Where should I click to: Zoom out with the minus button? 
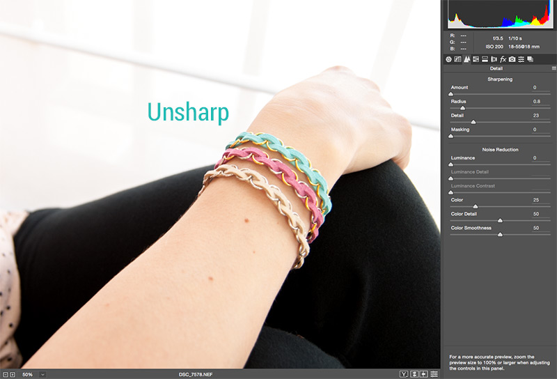[x=6, y=374]
